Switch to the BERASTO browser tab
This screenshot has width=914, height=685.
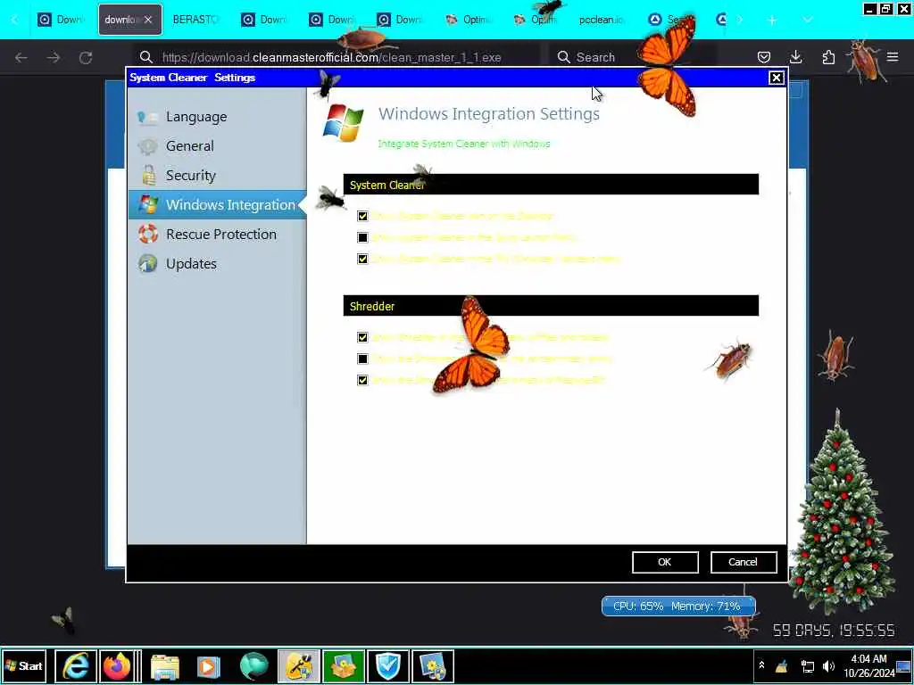(195, 20)
